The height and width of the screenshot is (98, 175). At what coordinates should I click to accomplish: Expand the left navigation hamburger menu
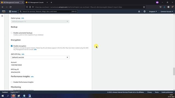click(2, 16)
